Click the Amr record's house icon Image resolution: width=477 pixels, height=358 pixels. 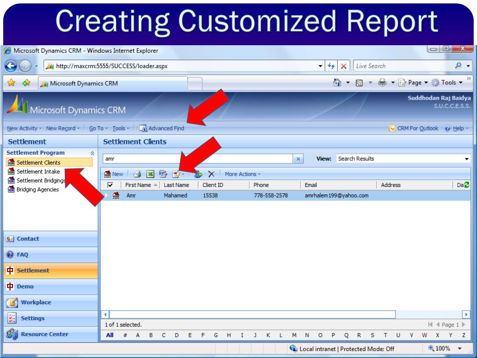click(x=116, y=195)
